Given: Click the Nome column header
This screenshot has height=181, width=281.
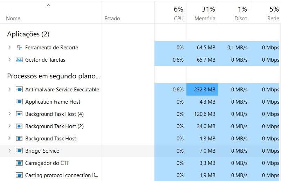Looking at the screenshot, I should [51, 13].
